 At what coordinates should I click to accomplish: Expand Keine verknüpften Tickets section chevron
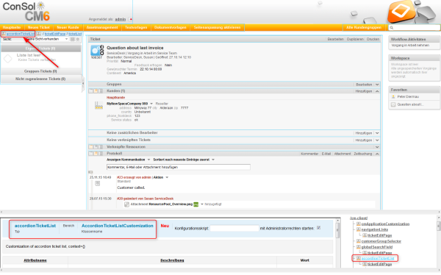pyautogui.click(x=377, y=140)
